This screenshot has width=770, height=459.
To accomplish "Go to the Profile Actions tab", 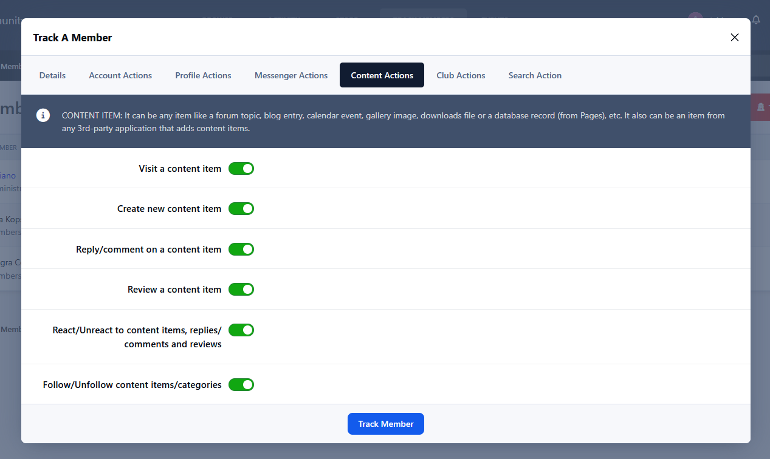I will [203, 75].
